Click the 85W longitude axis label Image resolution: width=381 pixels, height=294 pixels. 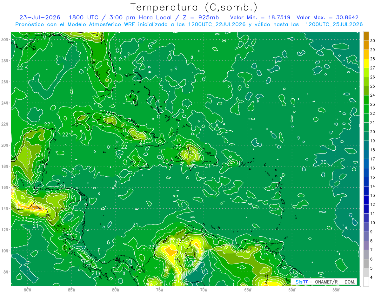coord(71,290)
